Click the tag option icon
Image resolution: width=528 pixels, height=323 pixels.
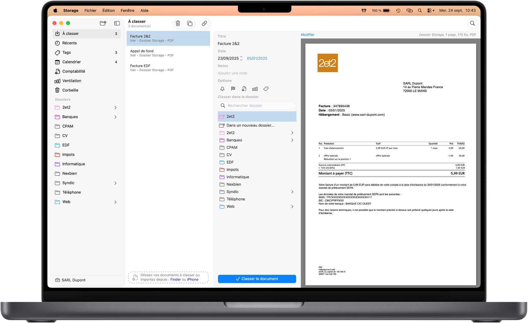266,89
